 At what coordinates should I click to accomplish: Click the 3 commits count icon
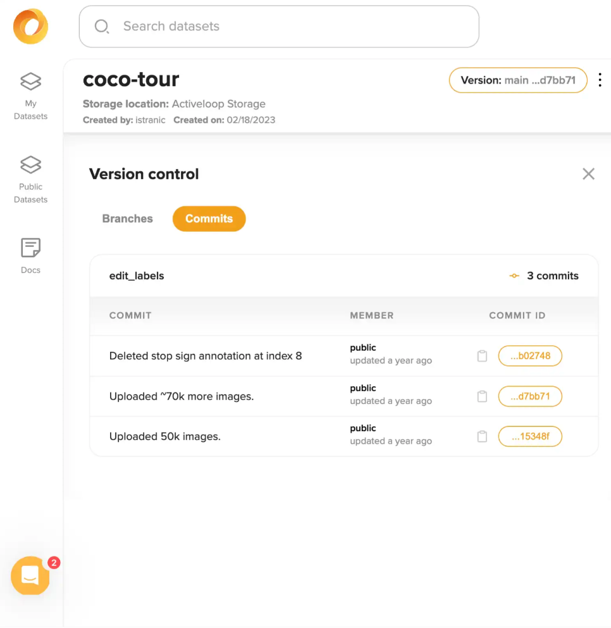[515, 276]
